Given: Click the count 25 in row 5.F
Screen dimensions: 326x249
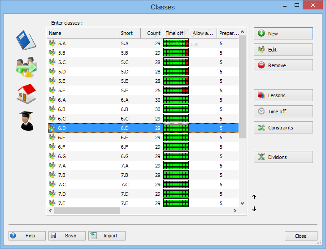Looking at the screenshot, I should coord(157,90).
